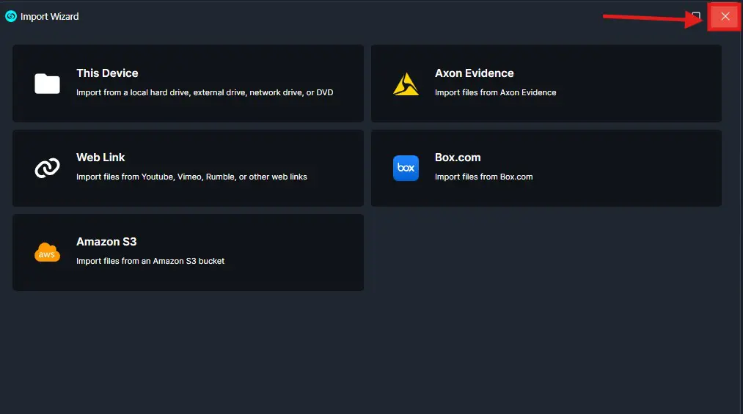Open the Web Link heading
The width and height of the screenshot is (743, 414).
[100, 158]
